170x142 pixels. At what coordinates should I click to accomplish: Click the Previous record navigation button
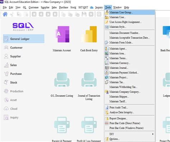tap(41, 14)
